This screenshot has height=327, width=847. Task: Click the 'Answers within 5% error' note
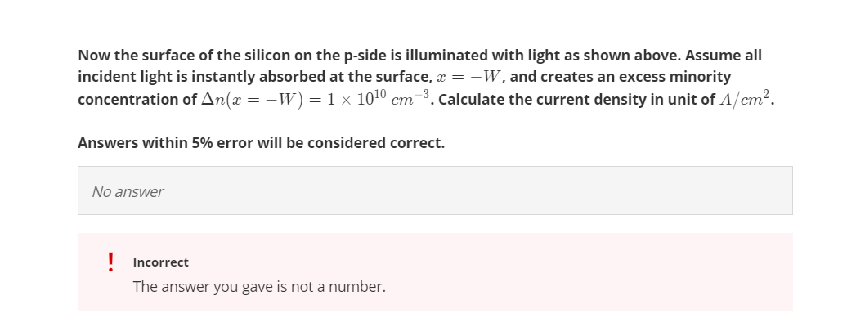click(x=261, y=143)
